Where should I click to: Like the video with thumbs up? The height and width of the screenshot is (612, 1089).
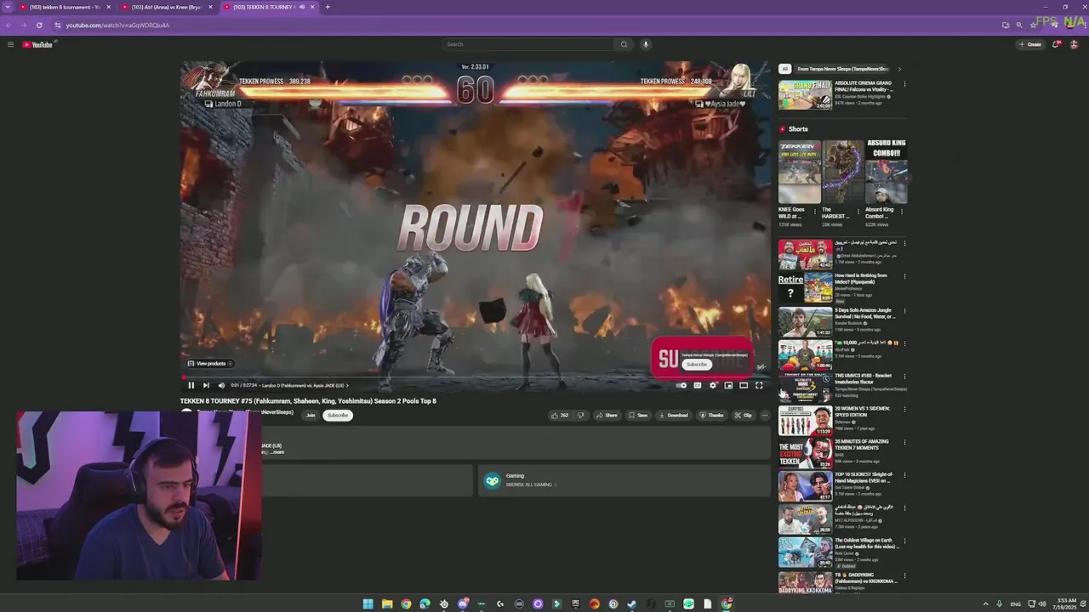coord(560,415)
